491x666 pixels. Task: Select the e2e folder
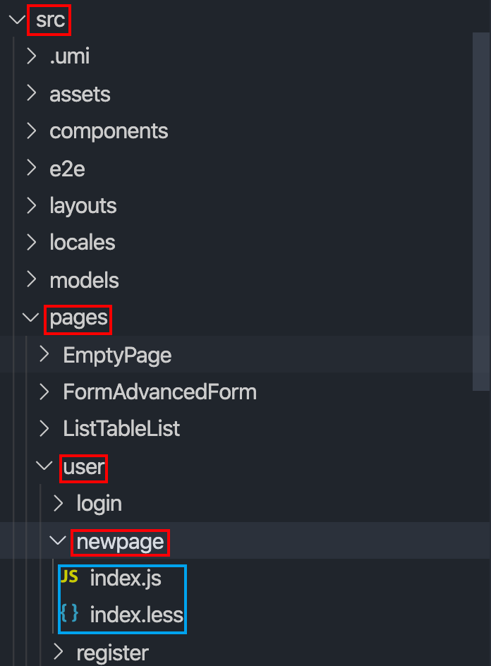click(67, 169)
